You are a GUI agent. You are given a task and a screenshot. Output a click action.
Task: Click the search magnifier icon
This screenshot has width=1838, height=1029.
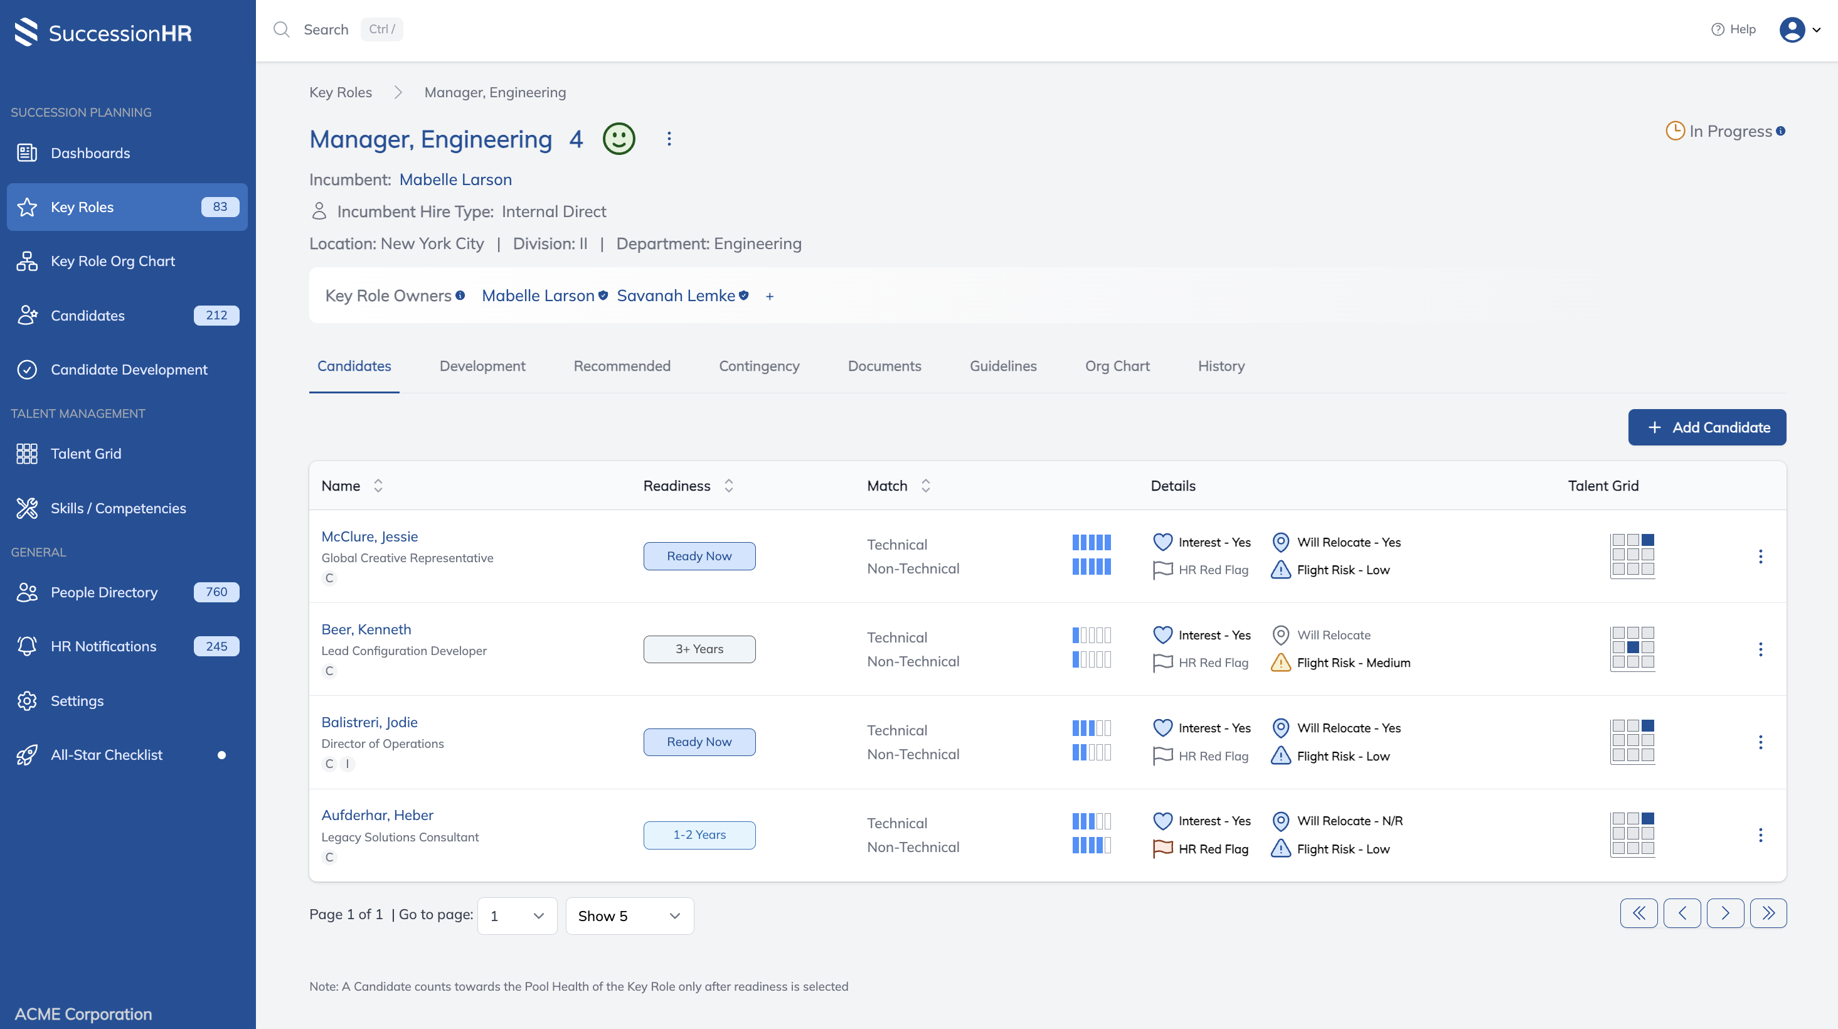[282, 29]
